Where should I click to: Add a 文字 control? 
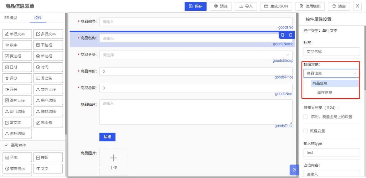click(x=48, y=169)
